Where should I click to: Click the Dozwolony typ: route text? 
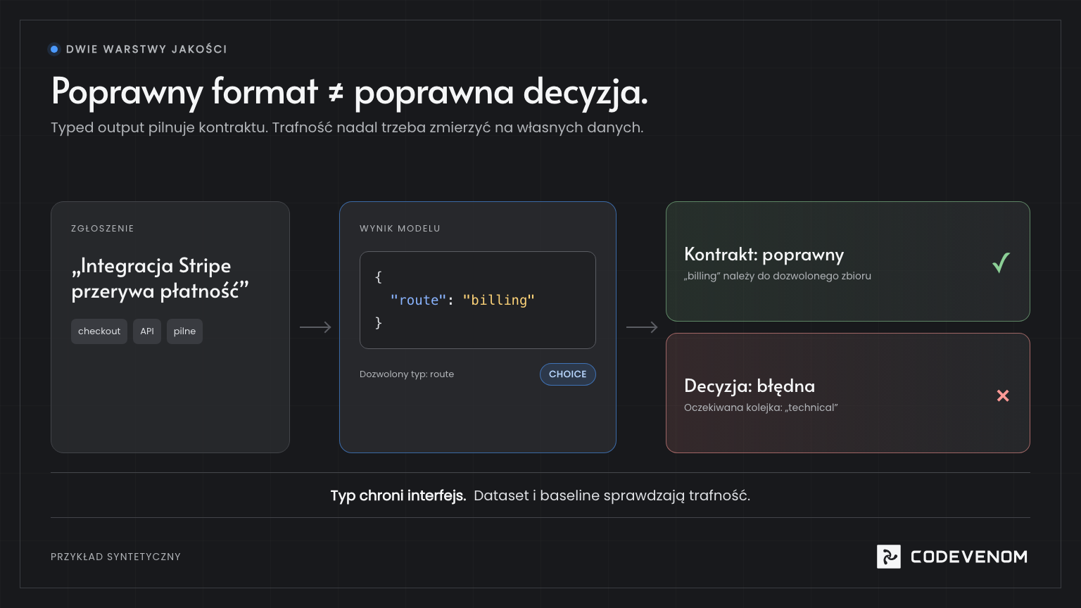407,374
